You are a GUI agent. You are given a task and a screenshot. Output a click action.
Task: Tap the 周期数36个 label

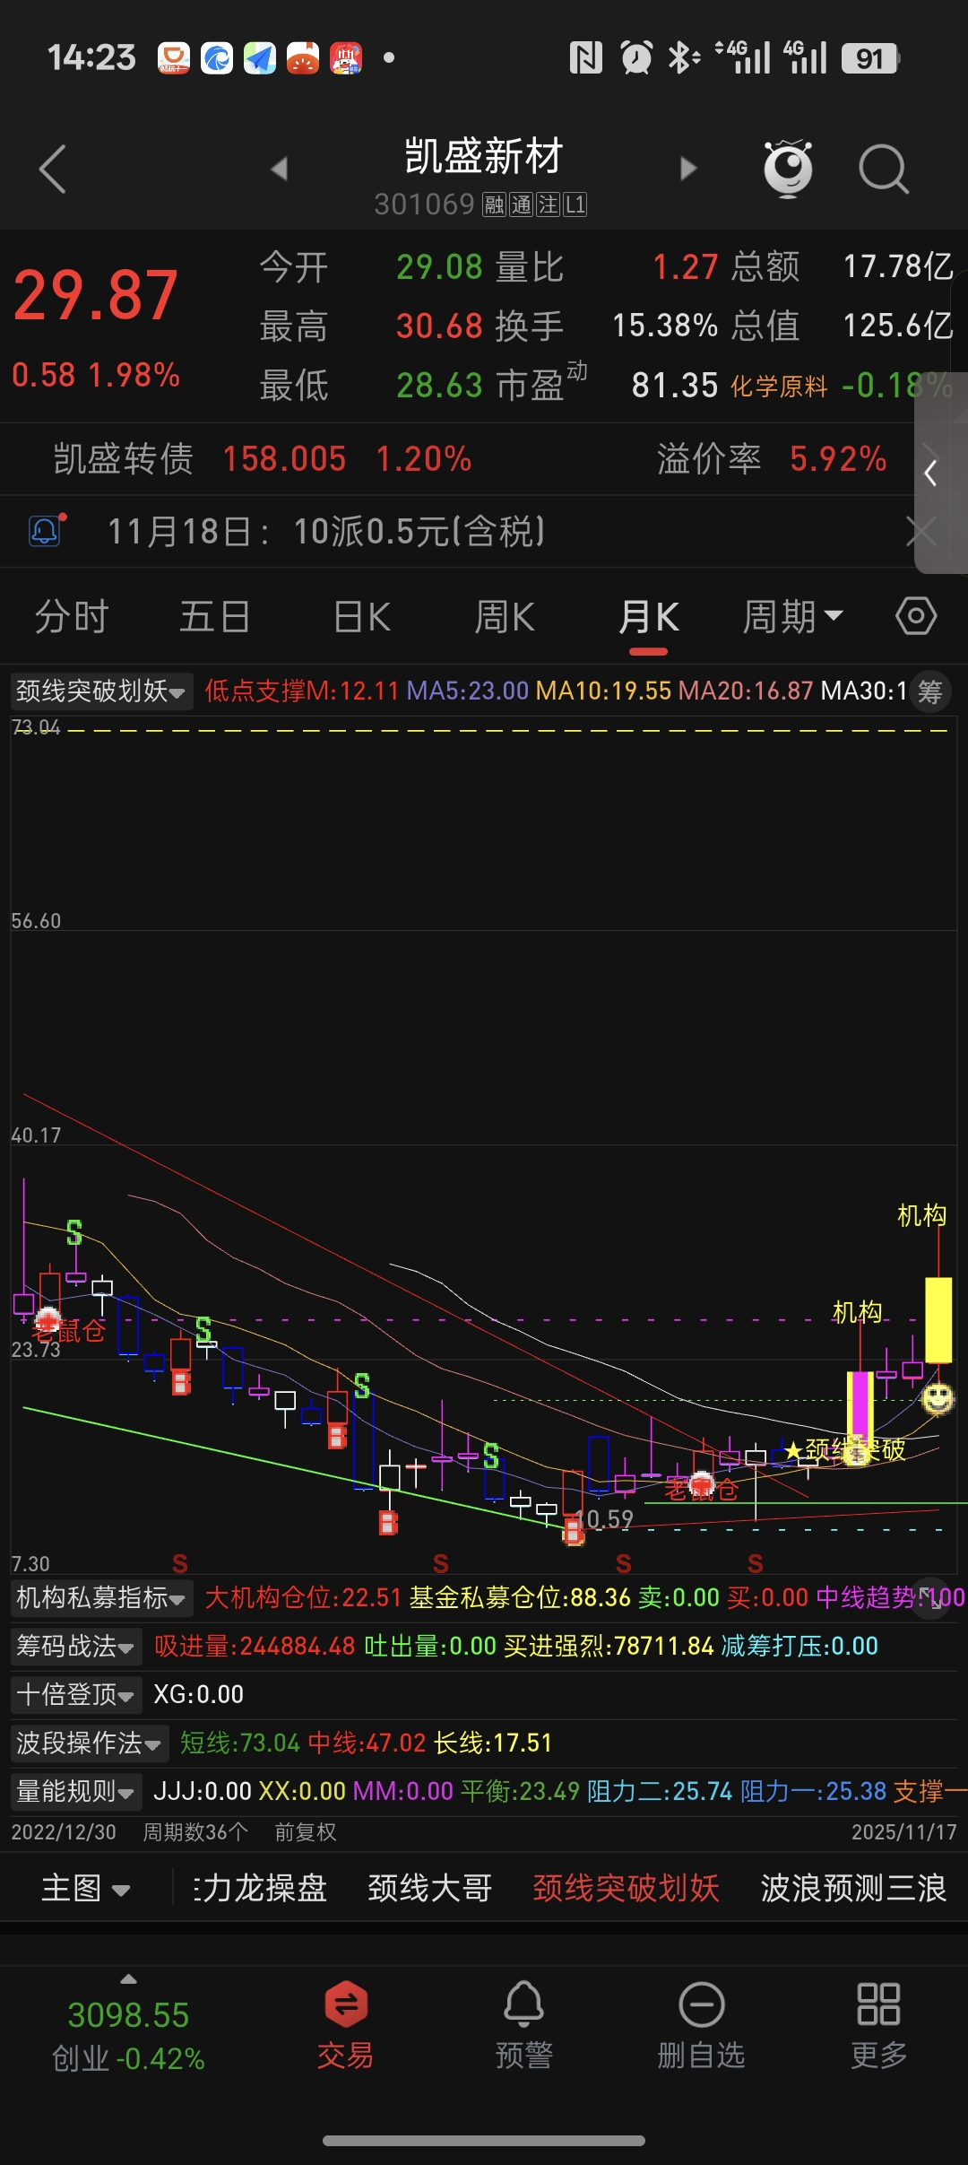point(195,1831)
